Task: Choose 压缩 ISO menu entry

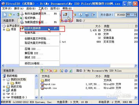Action: tap(40, 49)
